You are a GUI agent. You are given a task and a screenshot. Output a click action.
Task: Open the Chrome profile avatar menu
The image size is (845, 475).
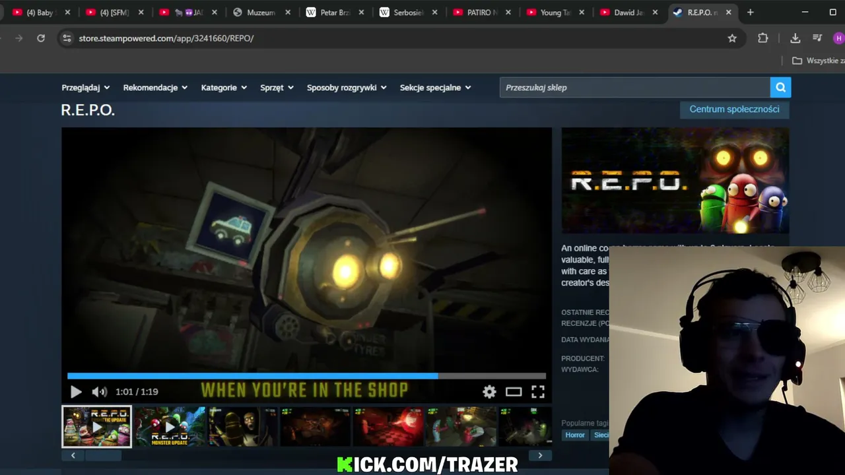click(839, 38)
